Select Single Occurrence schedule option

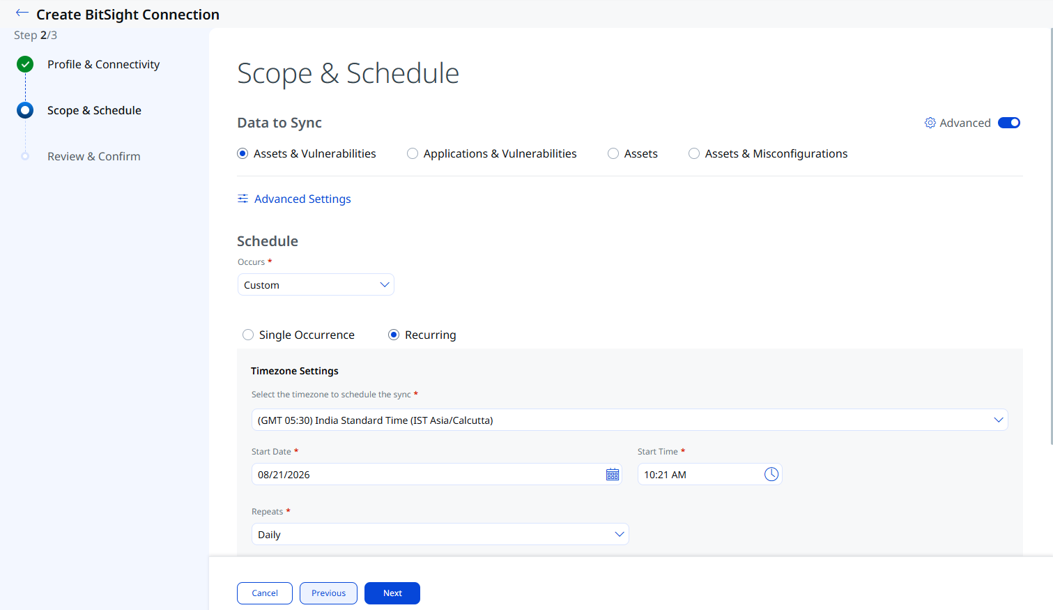[x=248, y=335]
